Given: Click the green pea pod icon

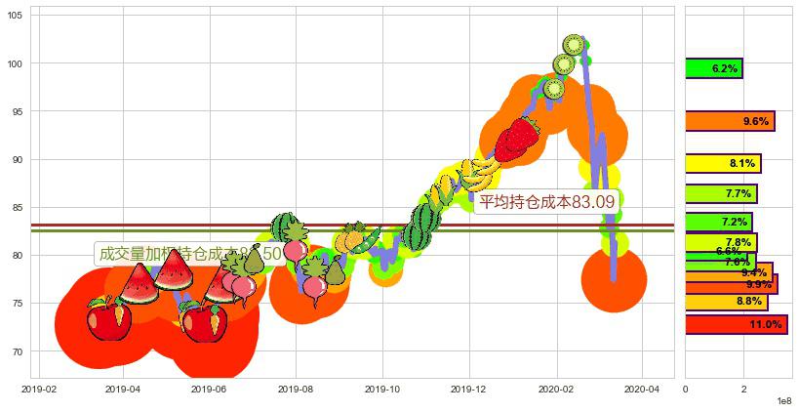Looking at the screenshot, I should point(367,240).
